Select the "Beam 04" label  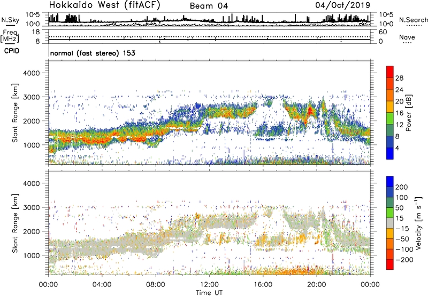pos(209,6)
